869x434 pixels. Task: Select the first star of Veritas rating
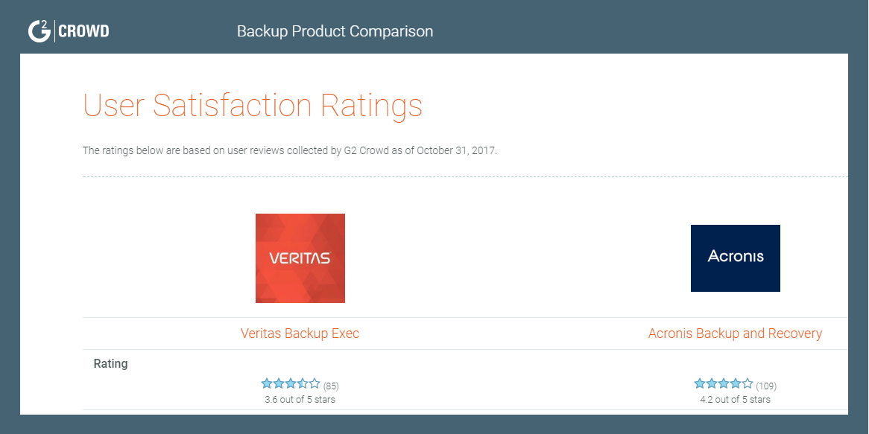click(267, 383)
